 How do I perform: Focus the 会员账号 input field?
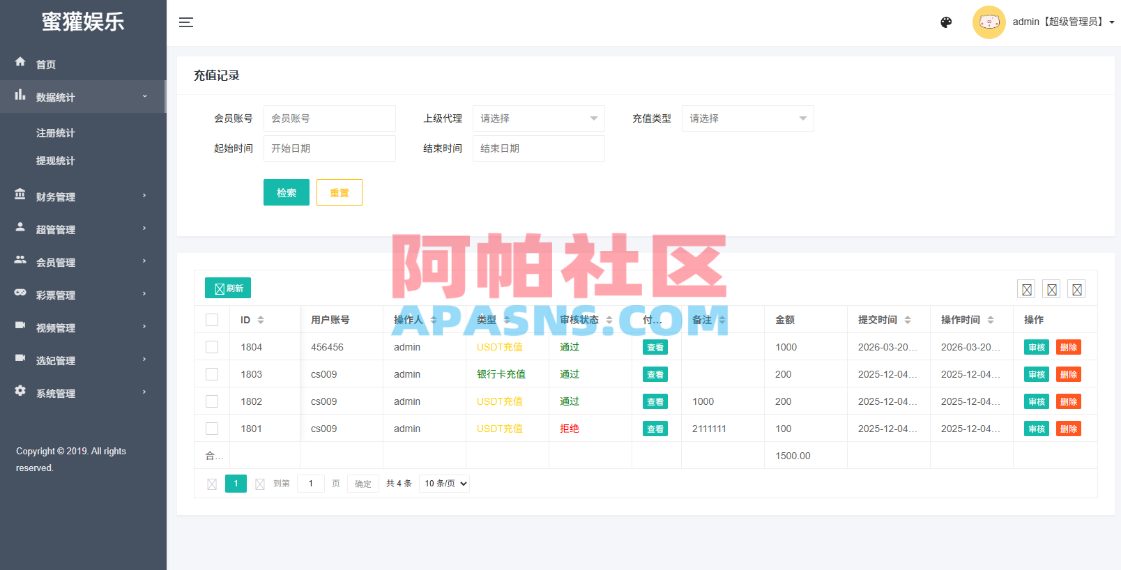pyautogui.click(x=330, y=118)
